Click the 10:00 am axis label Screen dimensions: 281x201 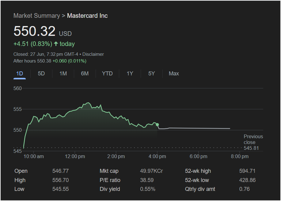(33, 156)
